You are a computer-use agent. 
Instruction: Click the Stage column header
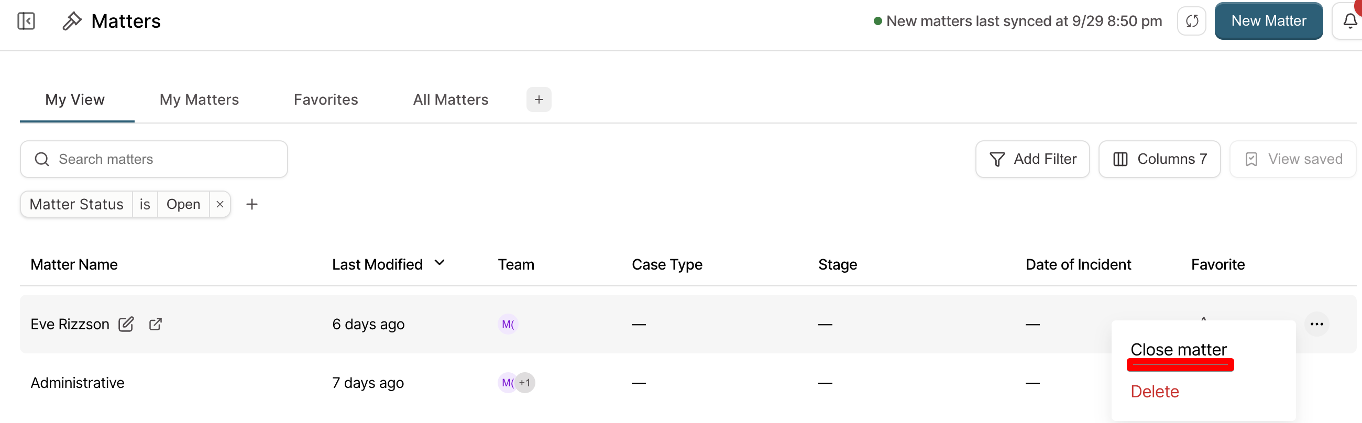(x=838, y=264)
